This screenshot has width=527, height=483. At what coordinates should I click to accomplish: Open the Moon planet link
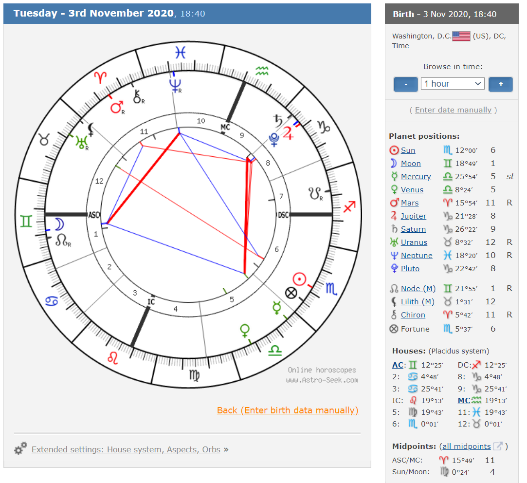click(411, 164)
